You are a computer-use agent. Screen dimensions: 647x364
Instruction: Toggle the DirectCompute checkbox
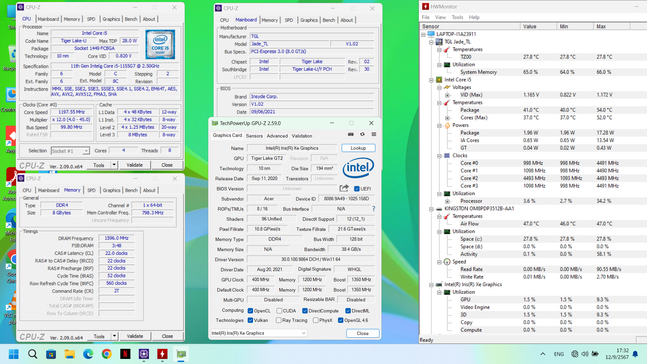point(305,311)
